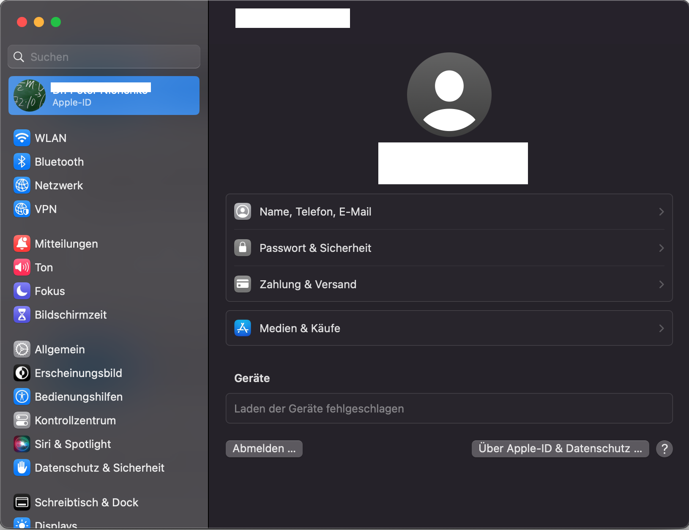Click the Schreibtisch & Dock icon
689x530 pixels.
tap(22, 502)
